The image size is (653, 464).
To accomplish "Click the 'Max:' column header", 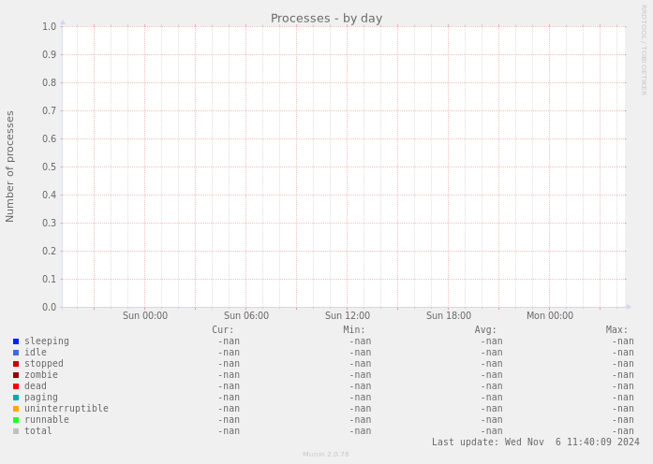I will [x=616, y=329].
